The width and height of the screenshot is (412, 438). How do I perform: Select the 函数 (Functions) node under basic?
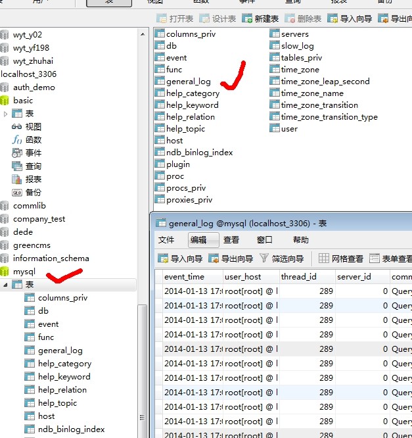click(17, 140)
